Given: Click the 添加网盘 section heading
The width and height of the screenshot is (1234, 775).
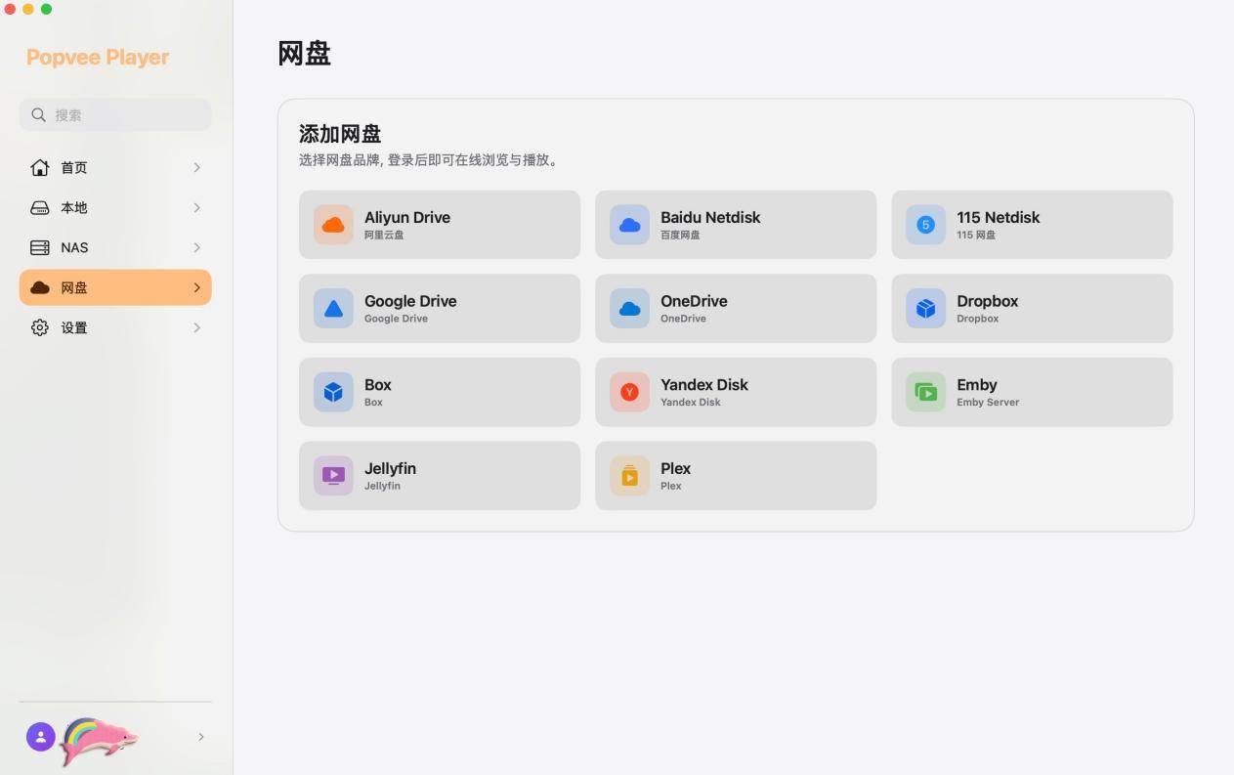Looking at the screenshot, I should click(340, 134).
